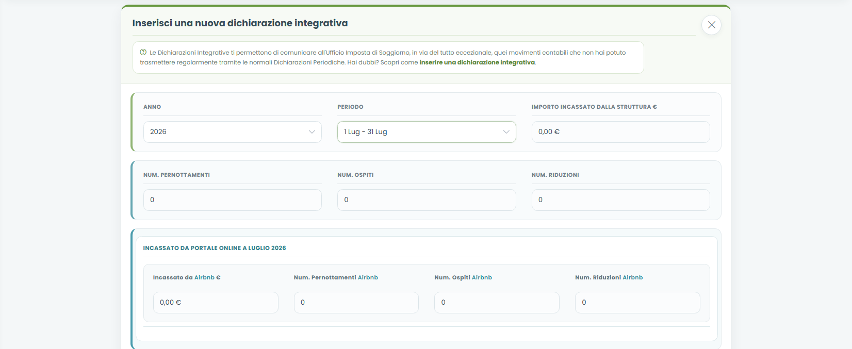Click the Importo incassato dalla struttura label
The height and width of the screenshot is (349, 852).
[x=594, y=107]
